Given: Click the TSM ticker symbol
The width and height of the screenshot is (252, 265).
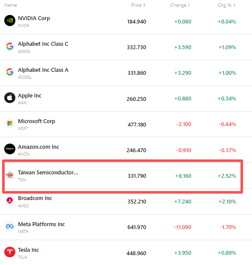Looking at the screenshot, I should coord(22,180).
